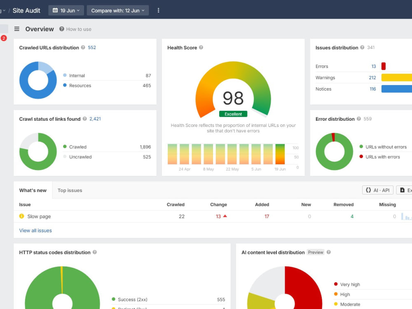
Task: Click the Slow page issue row name
Action: click(x=39, y=217)
